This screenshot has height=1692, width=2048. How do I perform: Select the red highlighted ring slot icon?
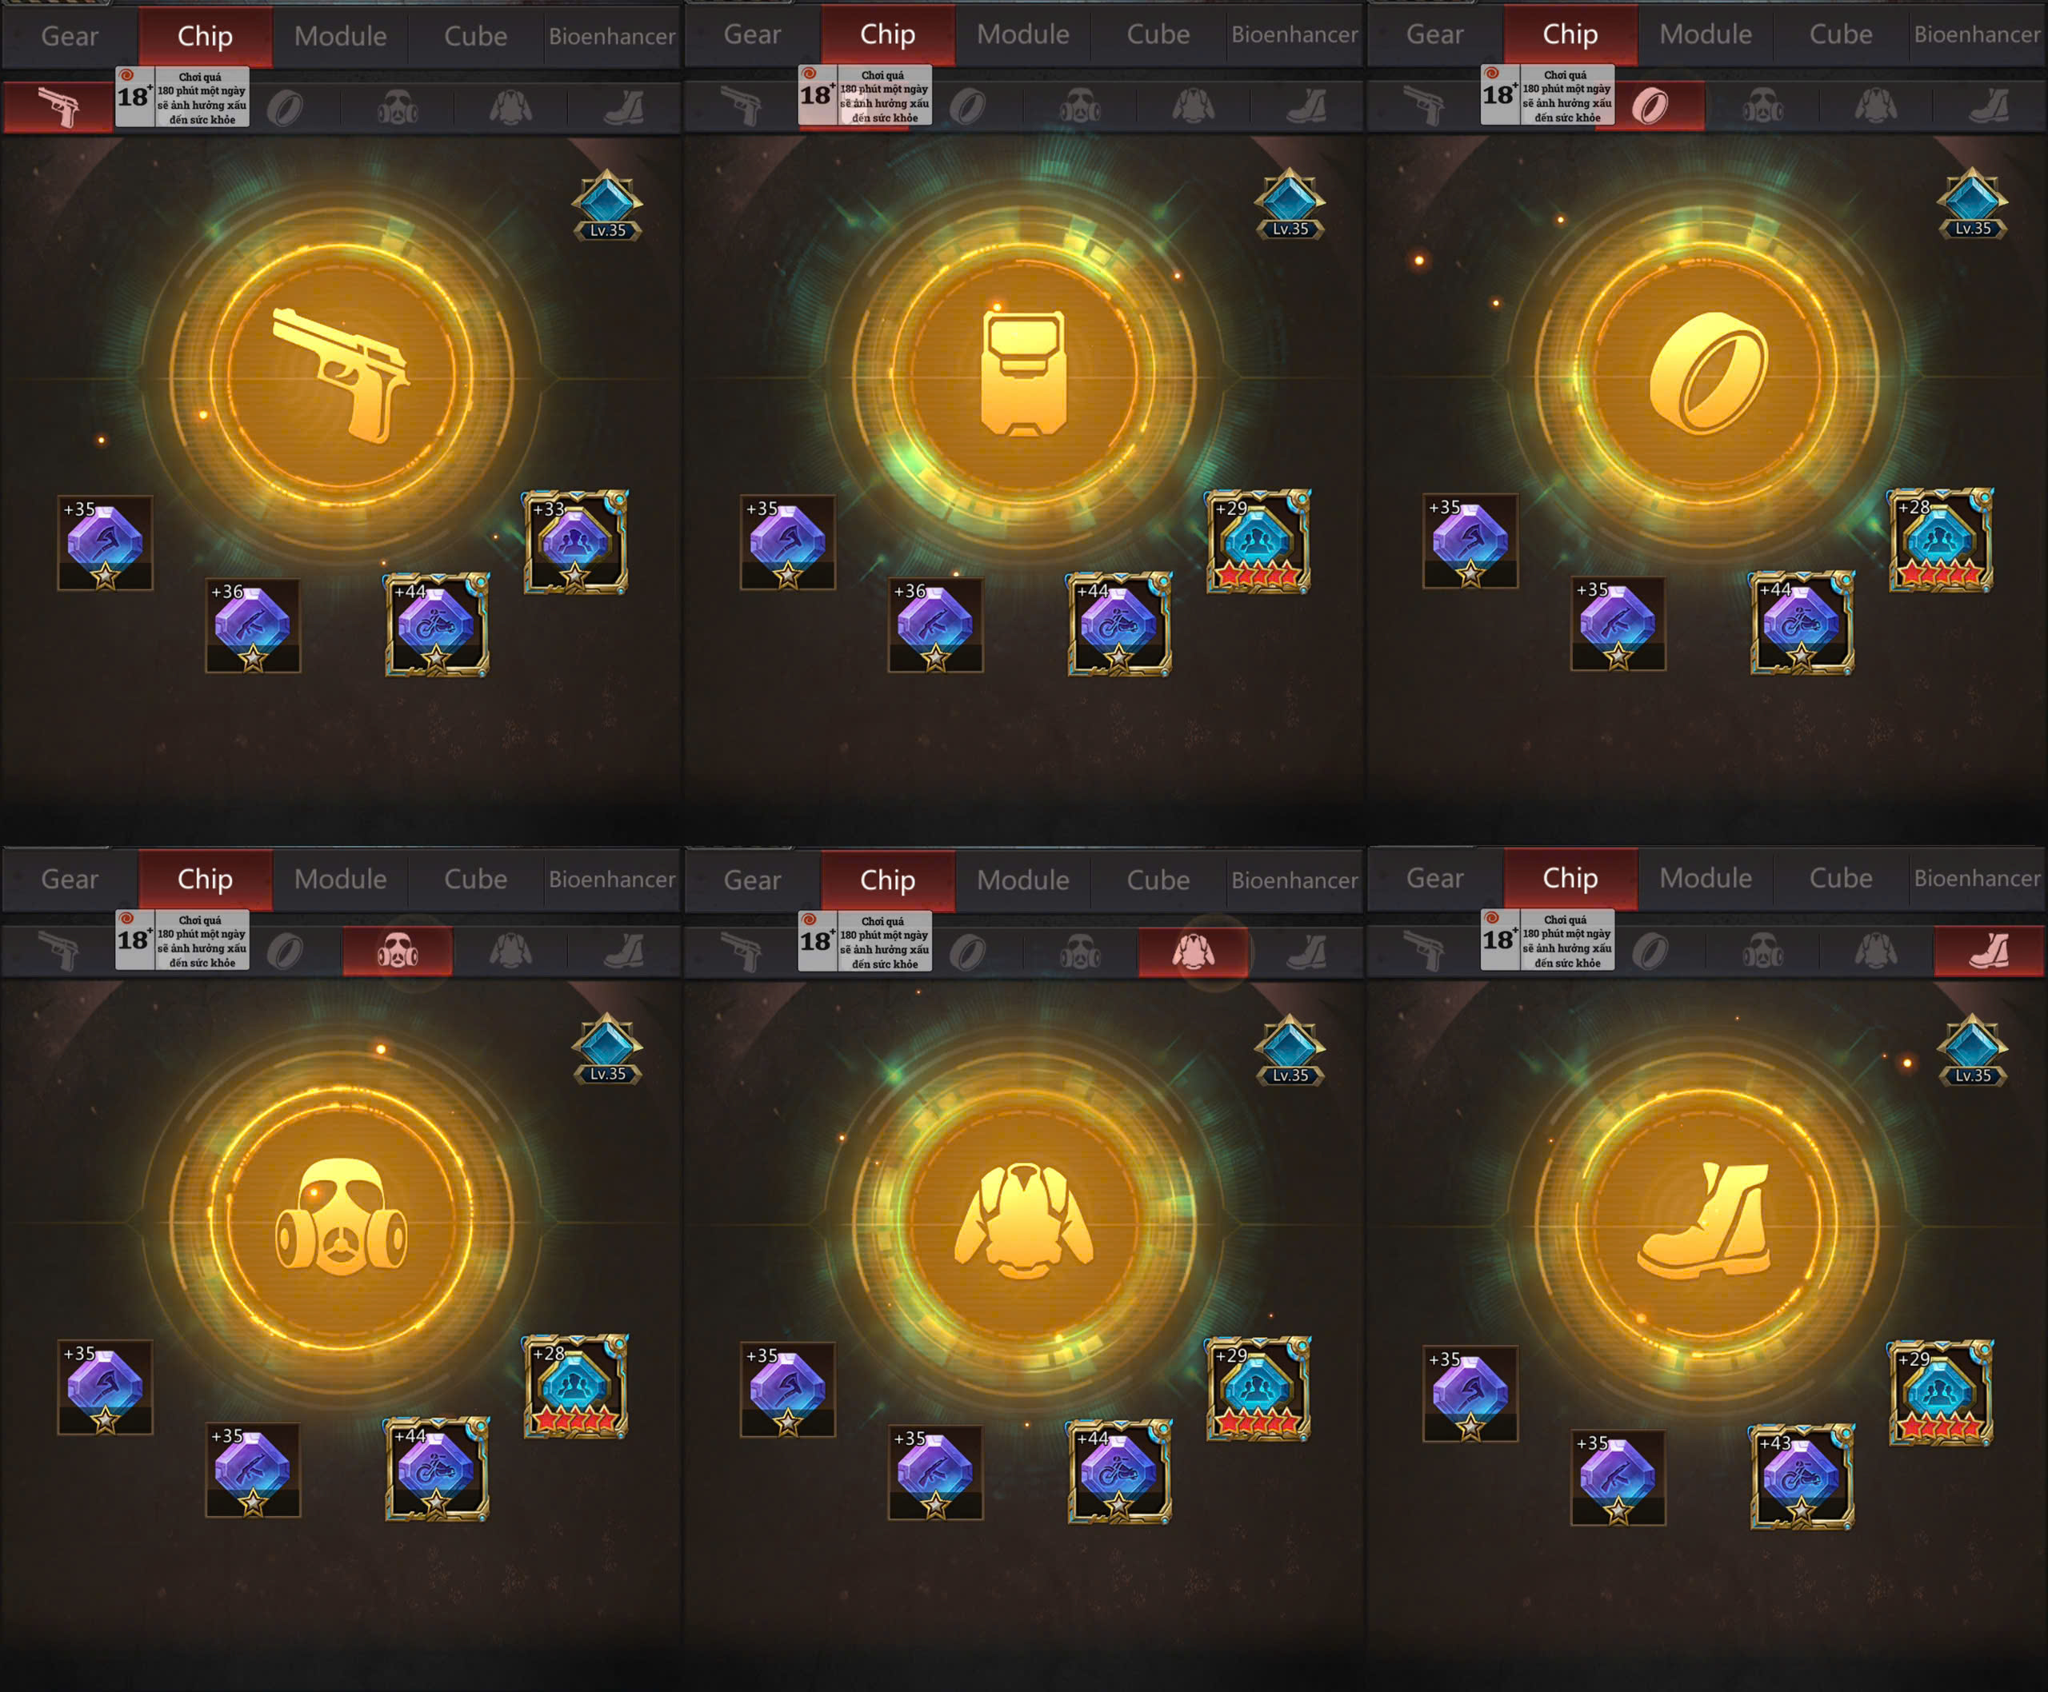coord(1650,106)
